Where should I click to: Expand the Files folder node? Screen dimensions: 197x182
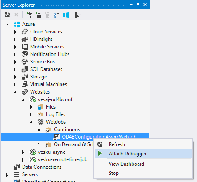click(31, 107)
